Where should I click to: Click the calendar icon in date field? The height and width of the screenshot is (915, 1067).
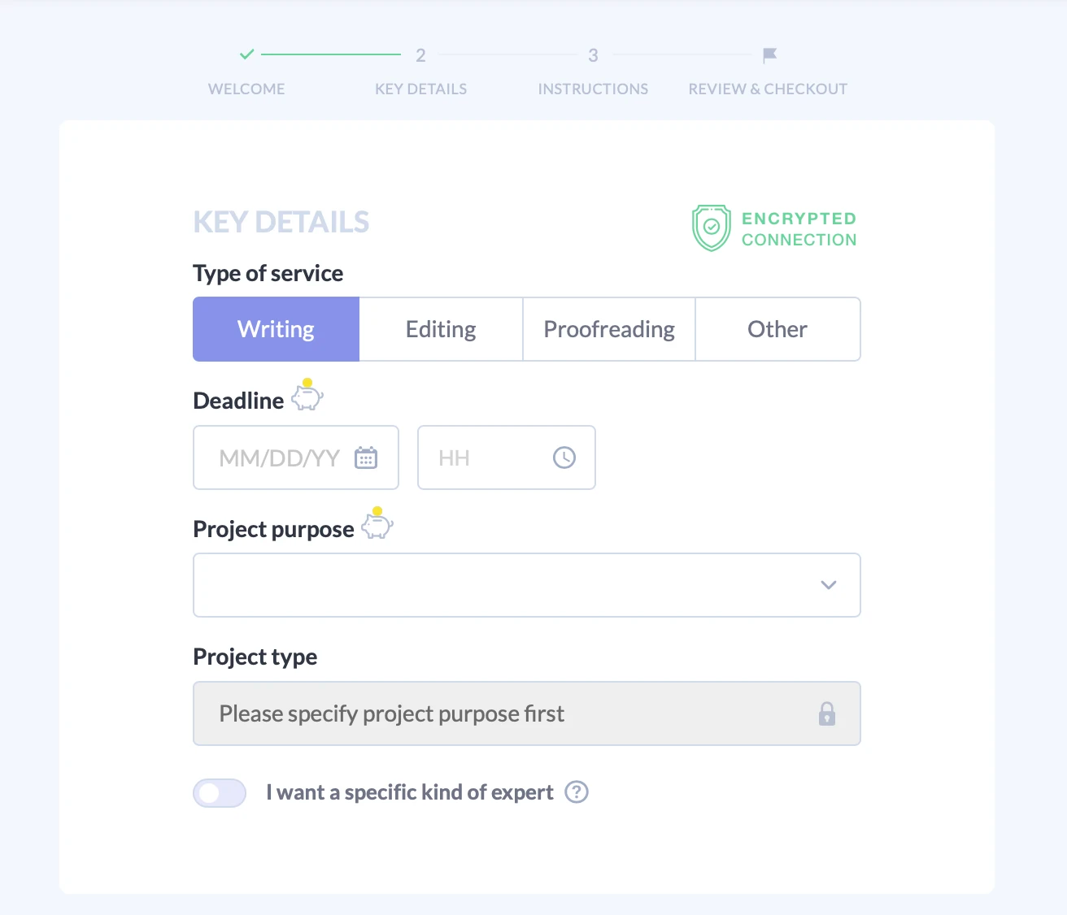(x=366, y=458)
